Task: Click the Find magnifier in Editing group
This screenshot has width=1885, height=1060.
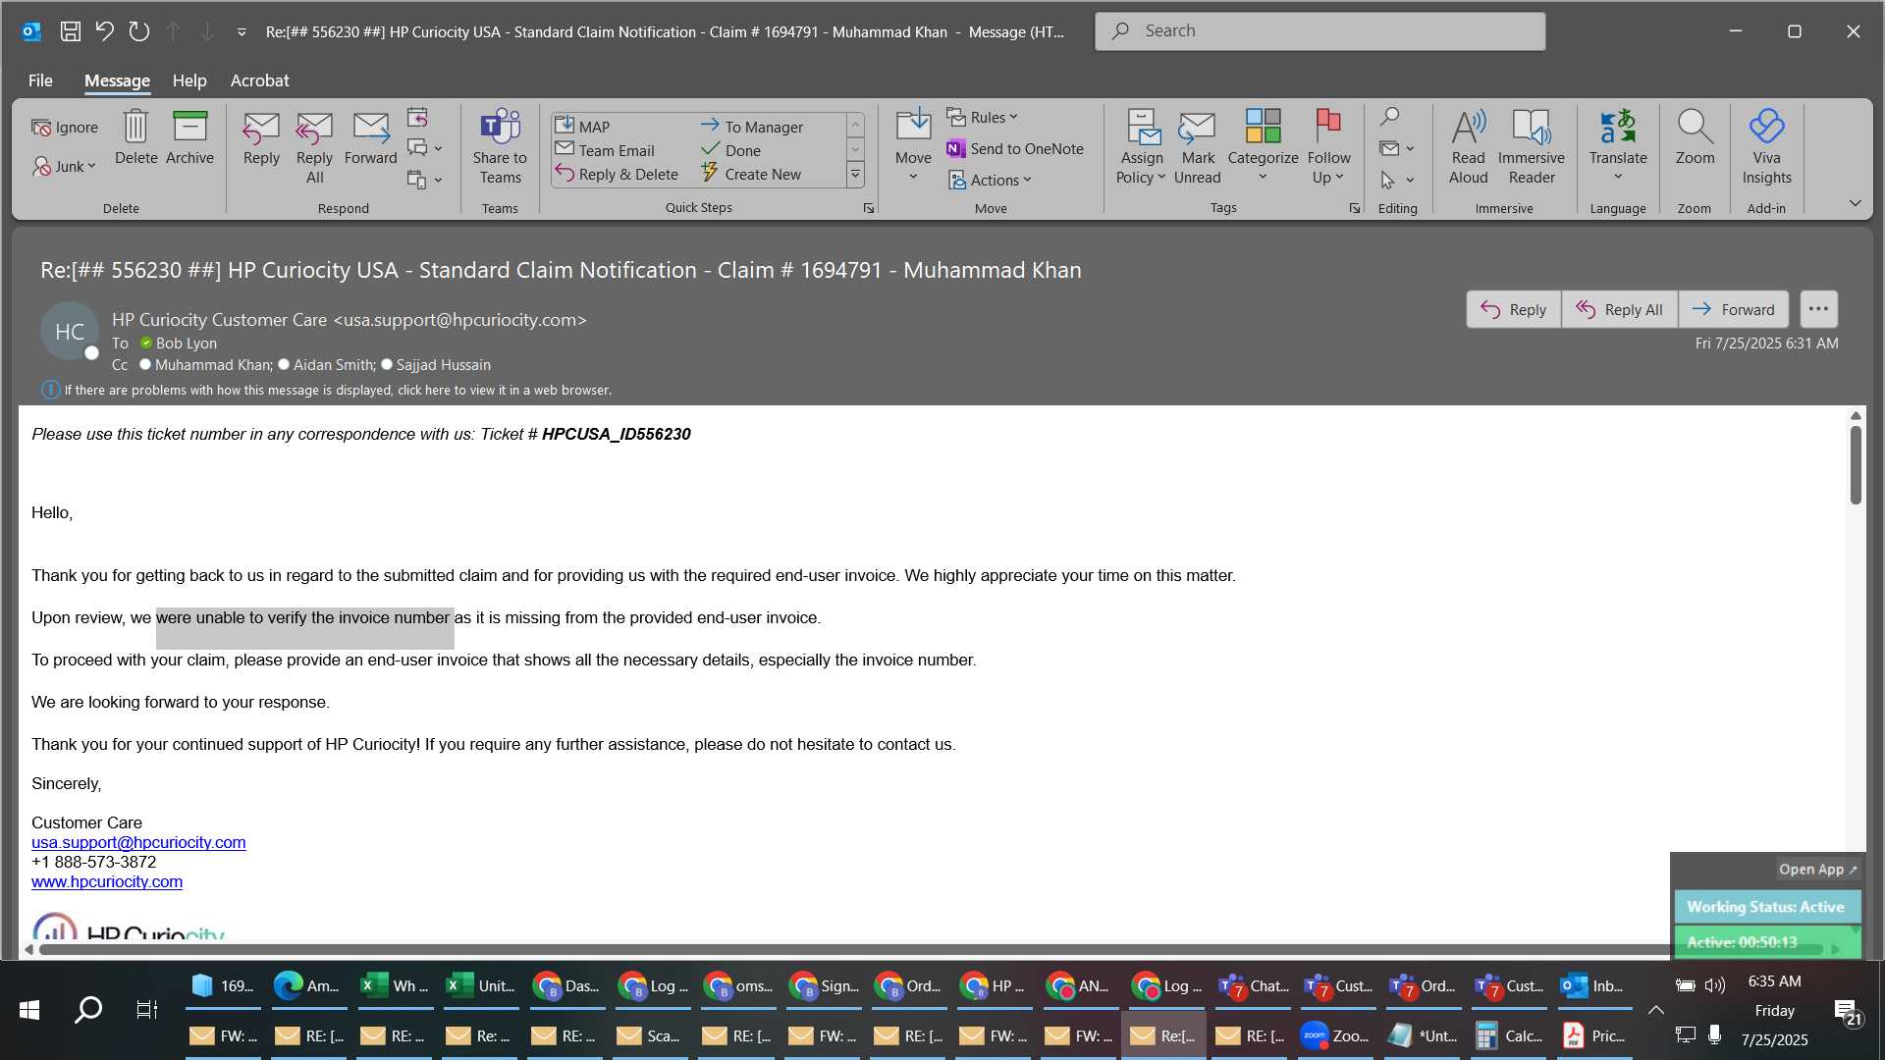Action: tap(1389, 117)
